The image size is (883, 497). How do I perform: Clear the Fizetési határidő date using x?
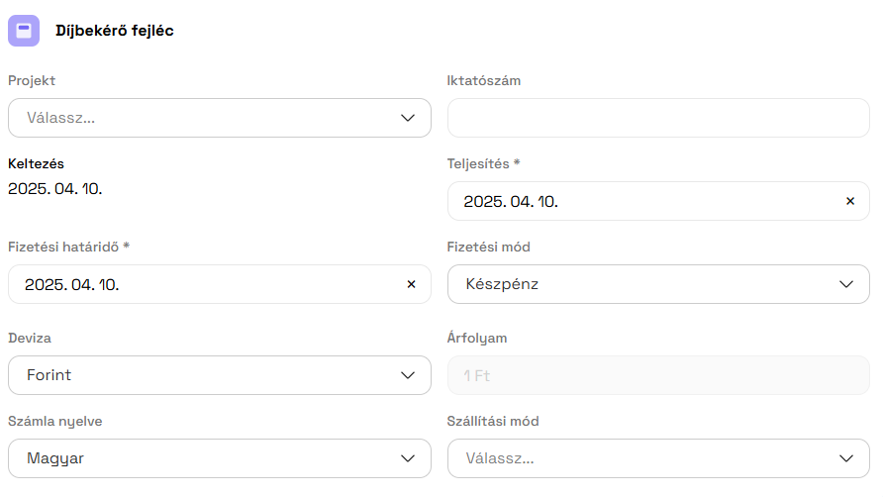click(x=411, y=284)
